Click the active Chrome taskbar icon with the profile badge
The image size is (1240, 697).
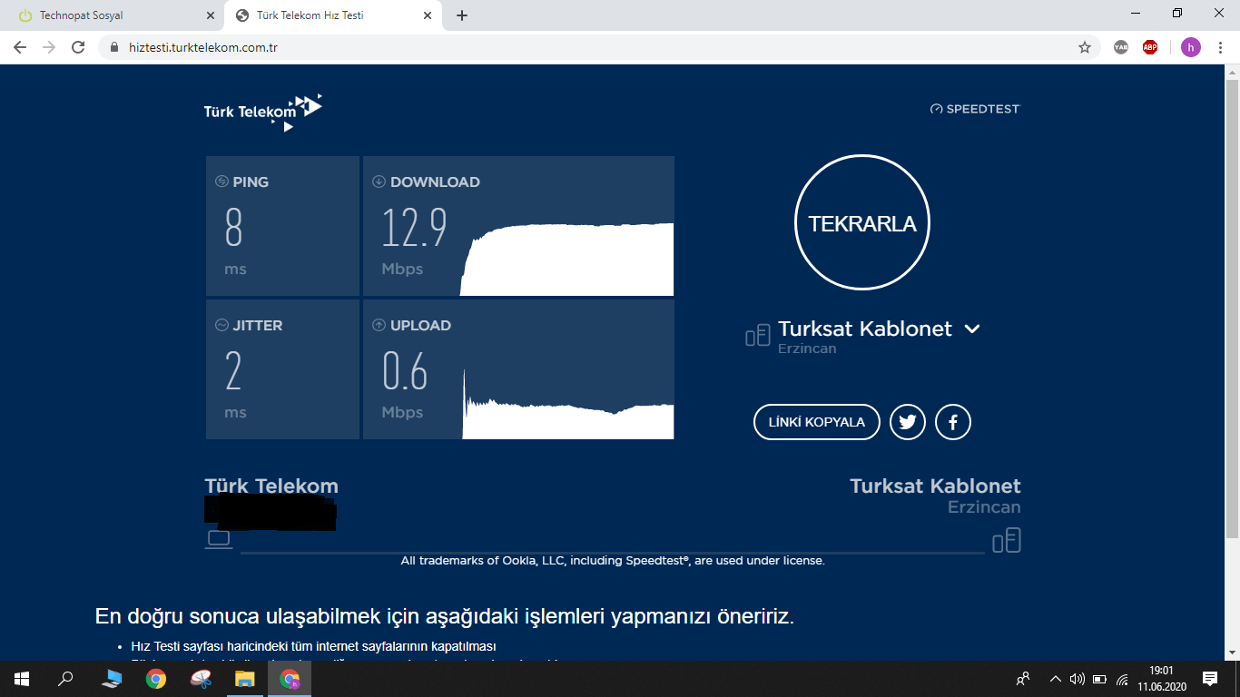[x=290, y=678]
